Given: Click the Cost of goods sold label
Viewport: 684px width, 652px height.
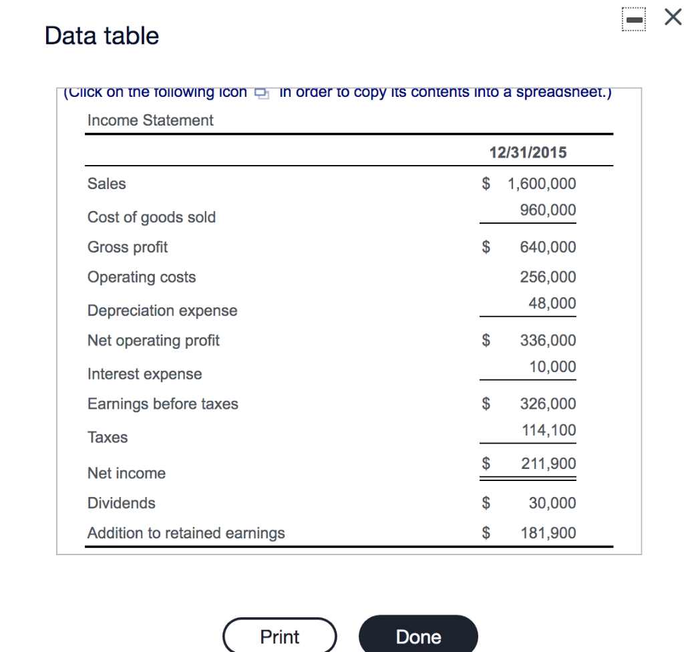Looking at the screenshot, I should coord(152,217).
